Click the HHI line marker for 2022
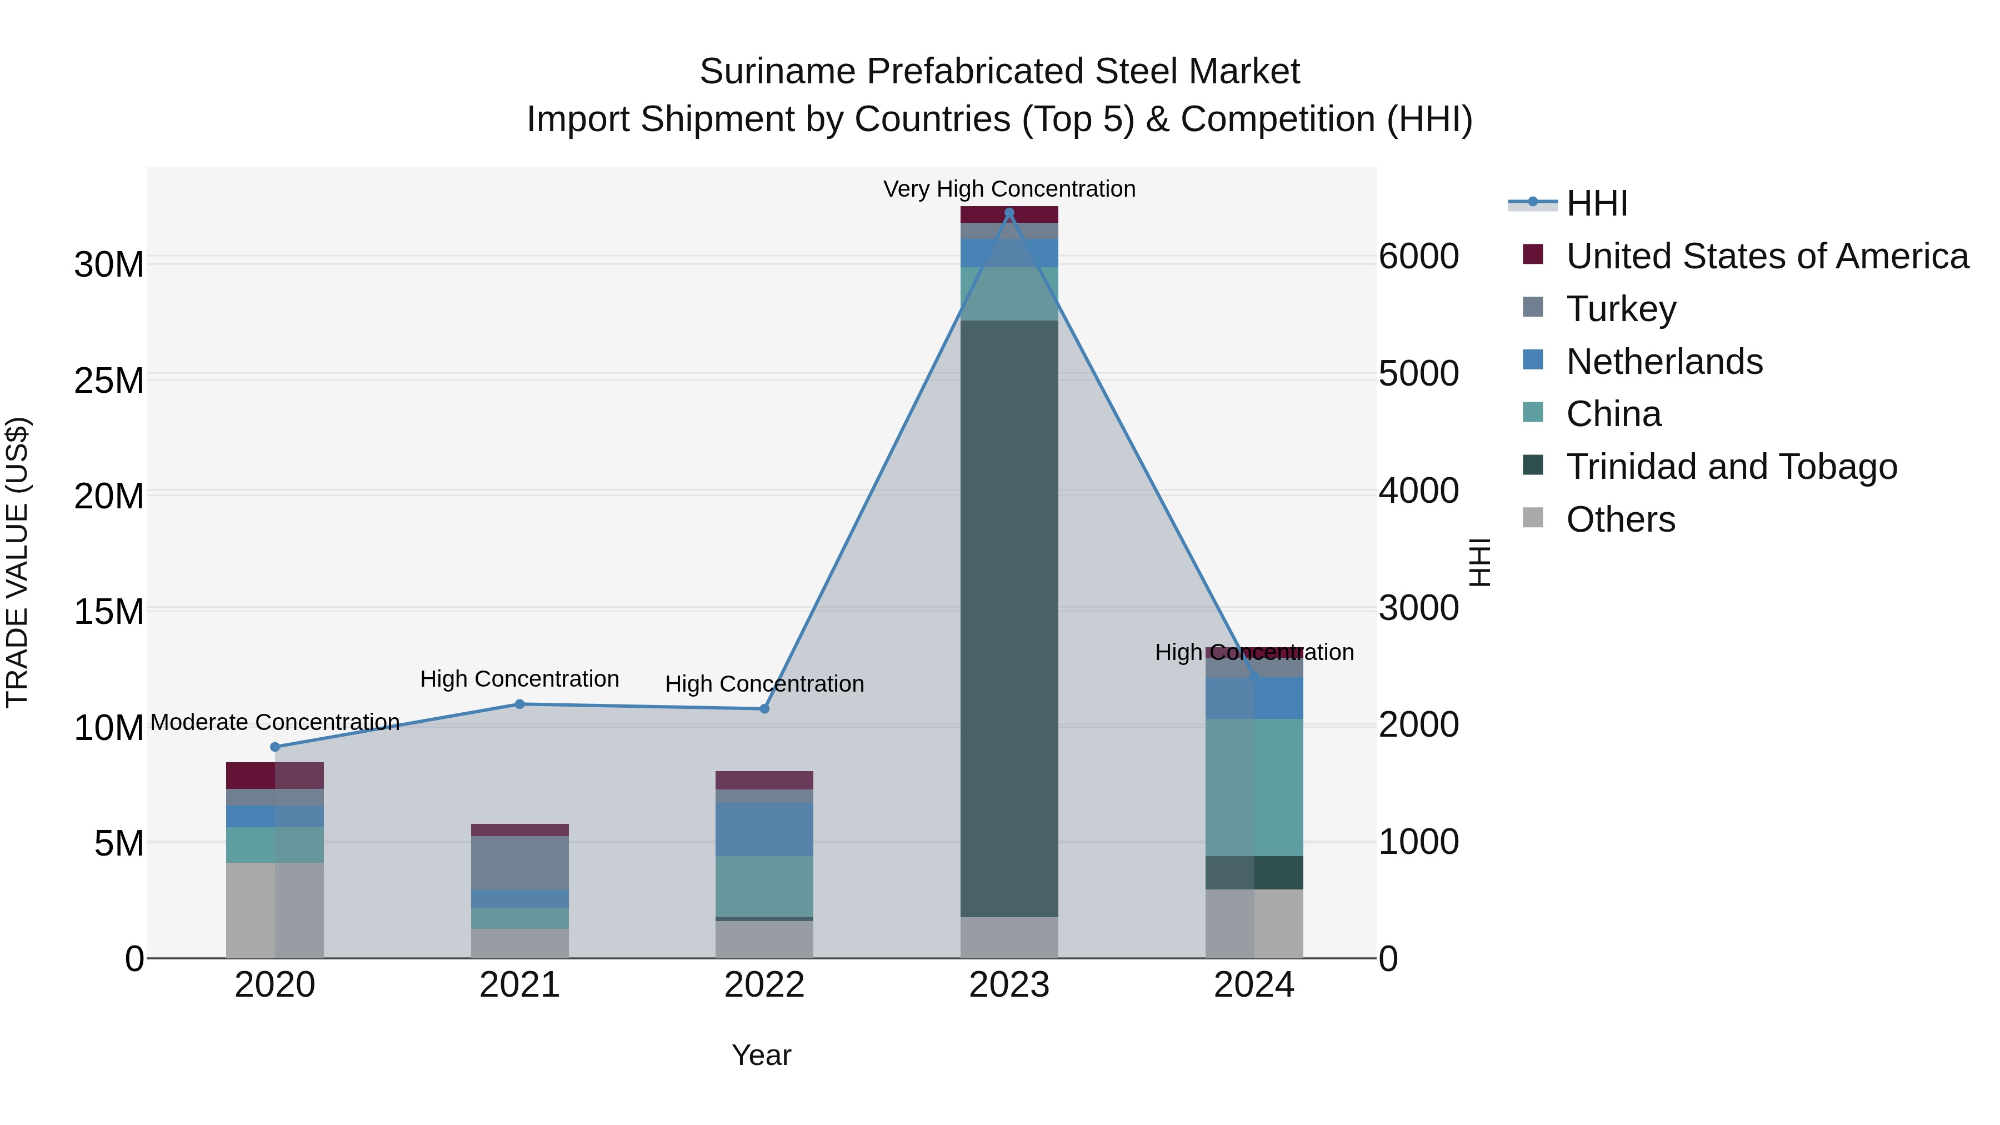 click(x=764, y=709)
